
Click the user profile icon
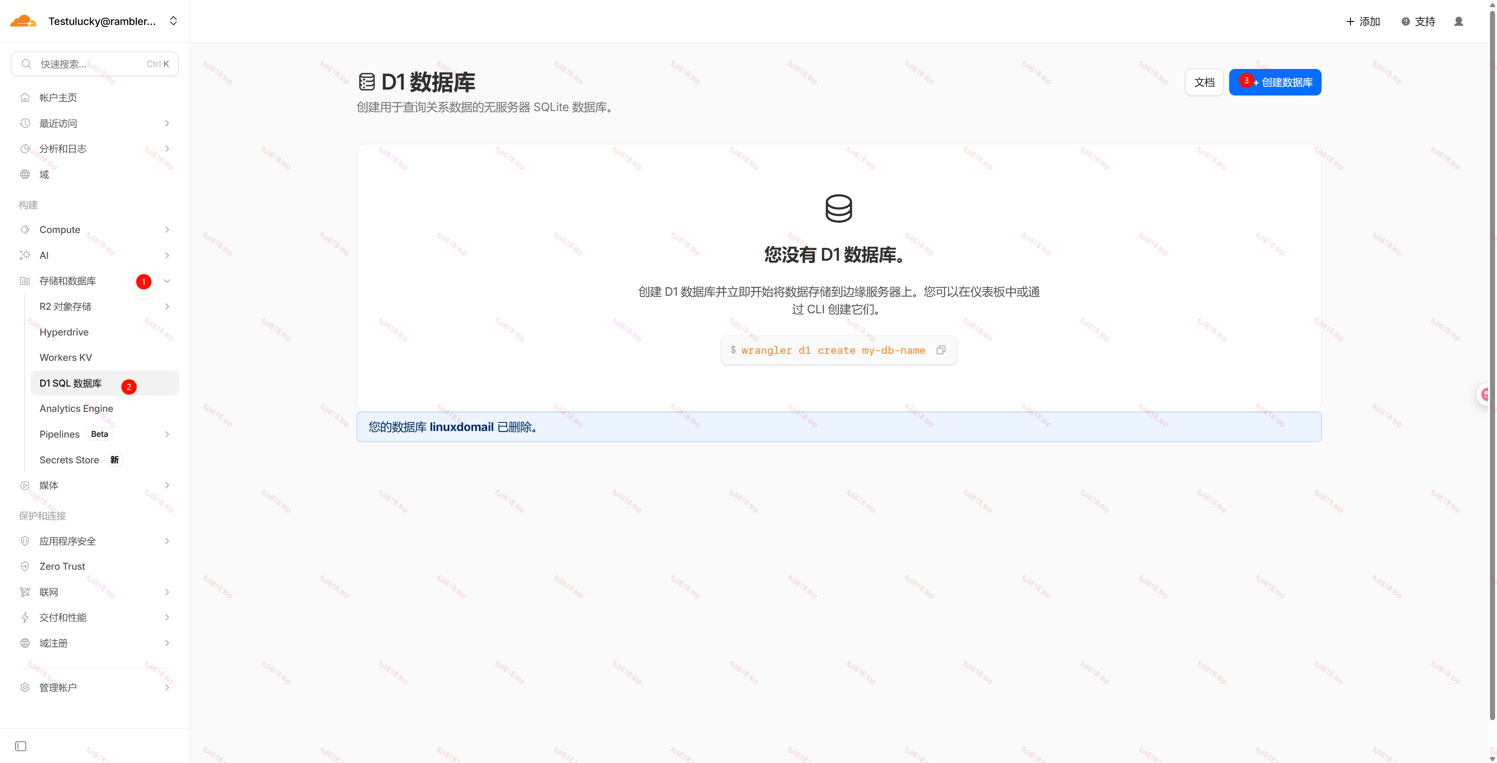(1459, 21)
